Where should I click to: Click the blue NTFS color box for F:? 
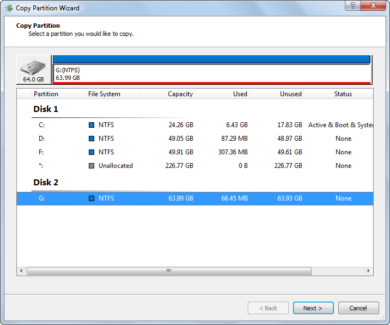coord(92,152)
